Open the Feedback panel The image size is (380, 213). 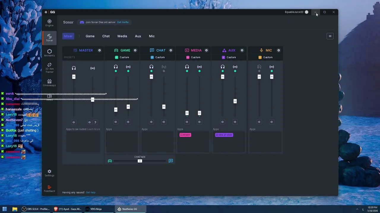[x=49, y=189]
